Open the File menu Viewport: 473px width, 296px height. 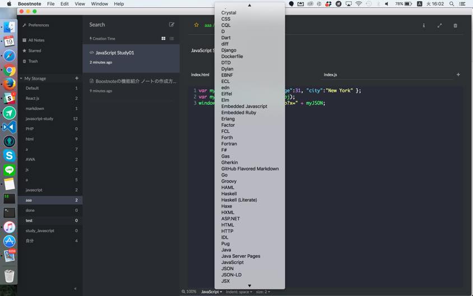pyautogui.click(x=50, y=4)
